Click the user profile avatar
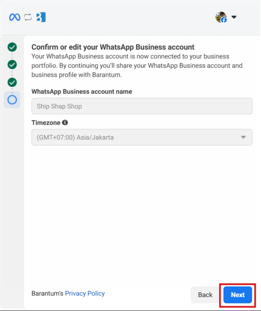 click(x=221, y=17)
